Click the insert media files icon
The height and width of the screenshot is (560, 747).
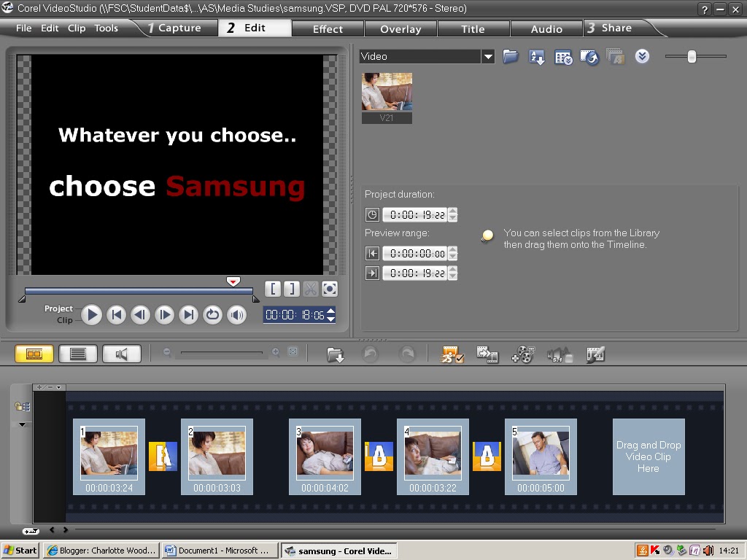(336, 354)
